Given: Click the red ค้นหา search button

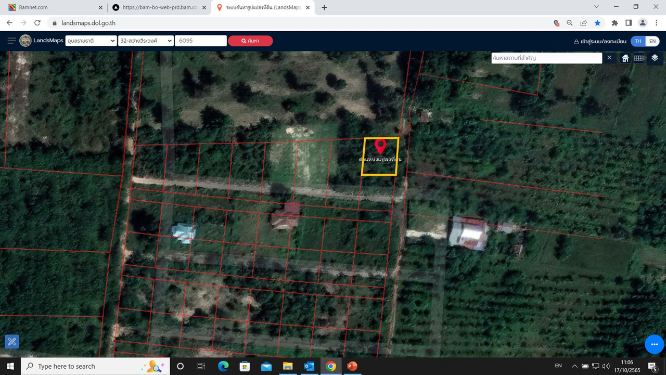Looking at the screenshot, I should tap(250, 41).
